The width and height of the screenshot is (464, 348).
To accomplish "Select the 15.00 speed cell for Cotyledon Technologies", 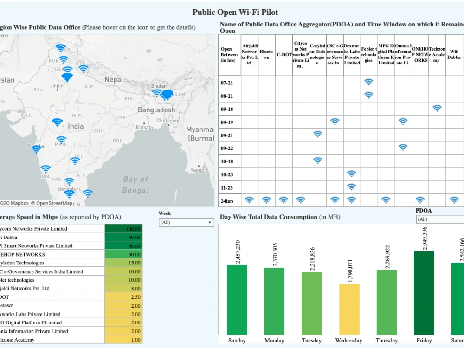I will (123, 263).
